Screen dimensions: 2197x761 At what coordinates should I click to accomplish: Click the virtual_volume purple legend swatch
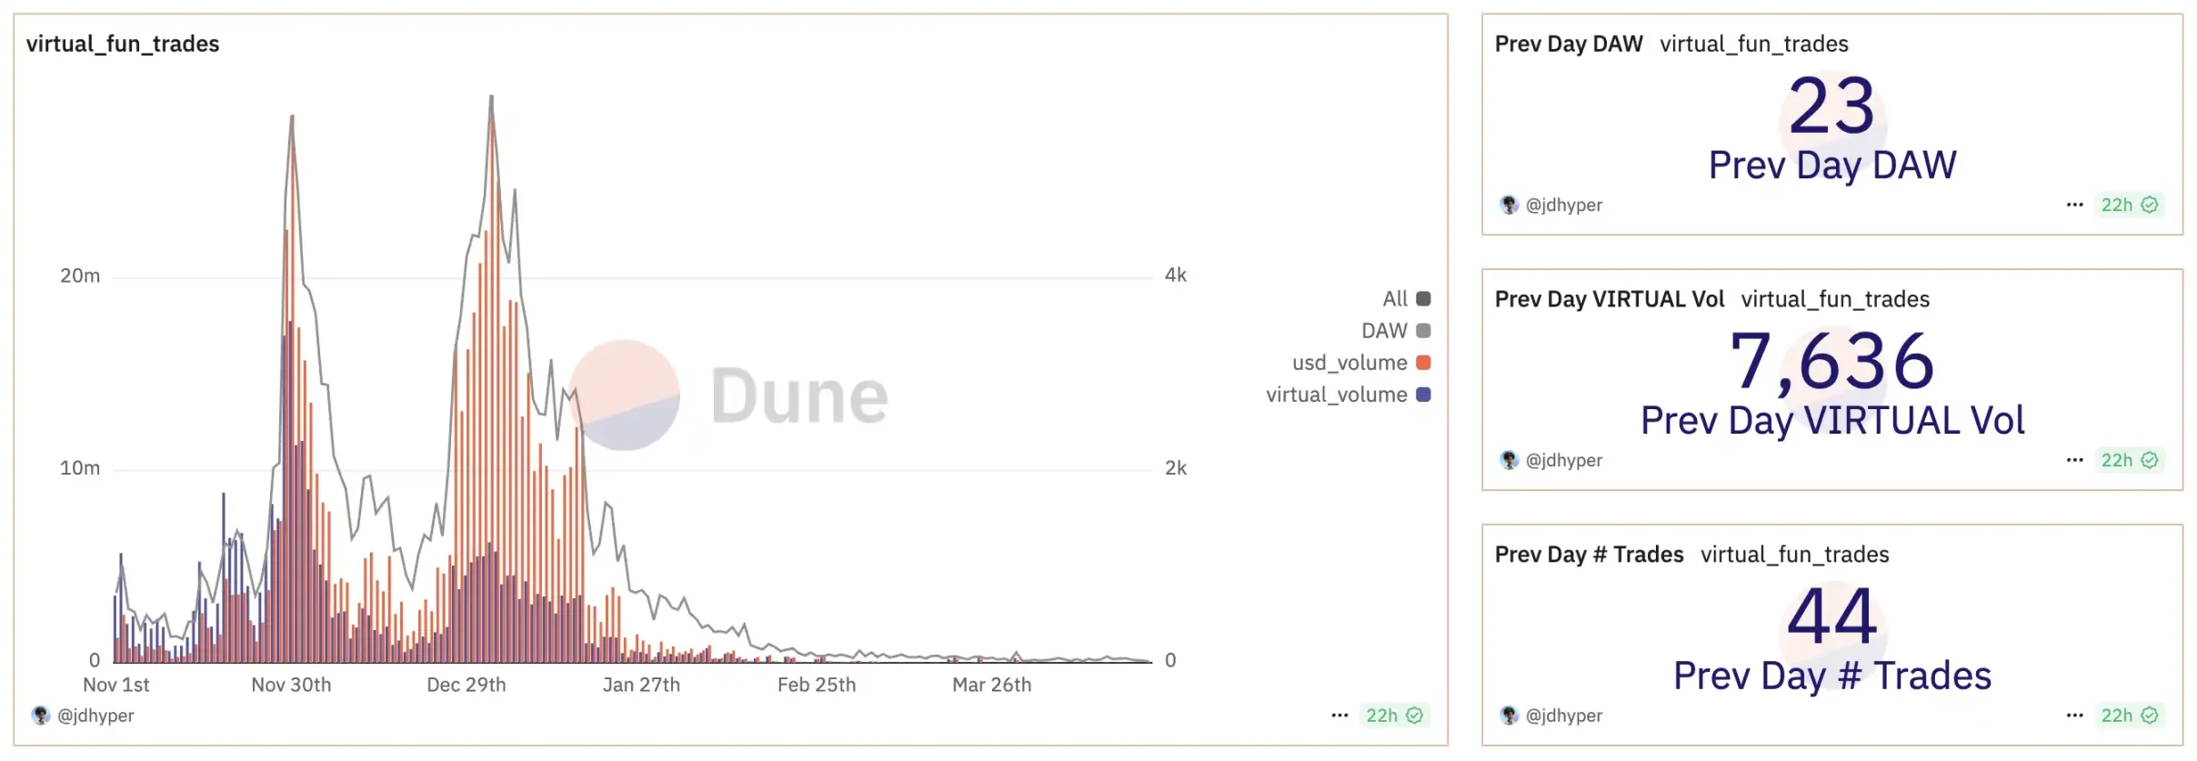(1424, 395)
